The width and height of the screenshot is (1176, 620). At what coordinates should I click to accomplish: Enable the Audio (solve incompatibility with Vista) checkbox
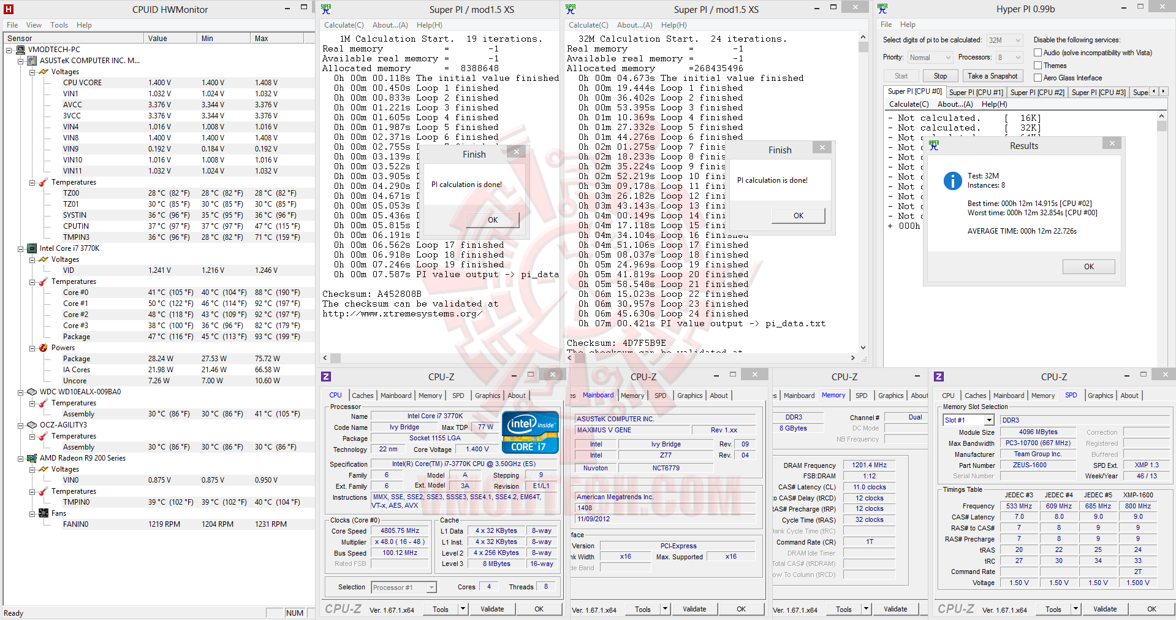1038,53
